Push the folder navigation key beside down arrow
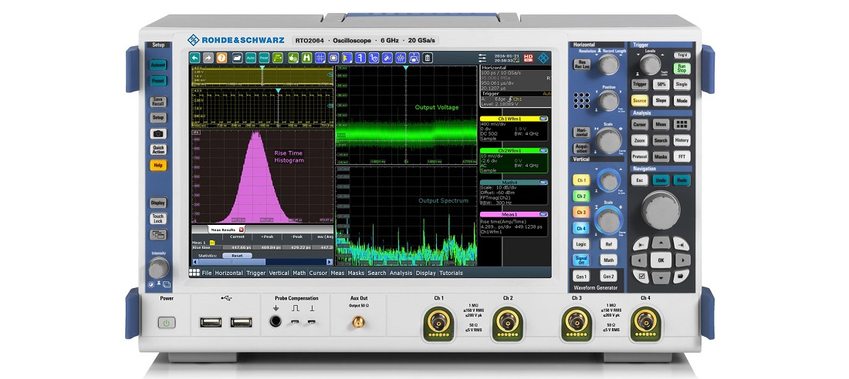Screen dimensions: 849x379 [680, 277]
